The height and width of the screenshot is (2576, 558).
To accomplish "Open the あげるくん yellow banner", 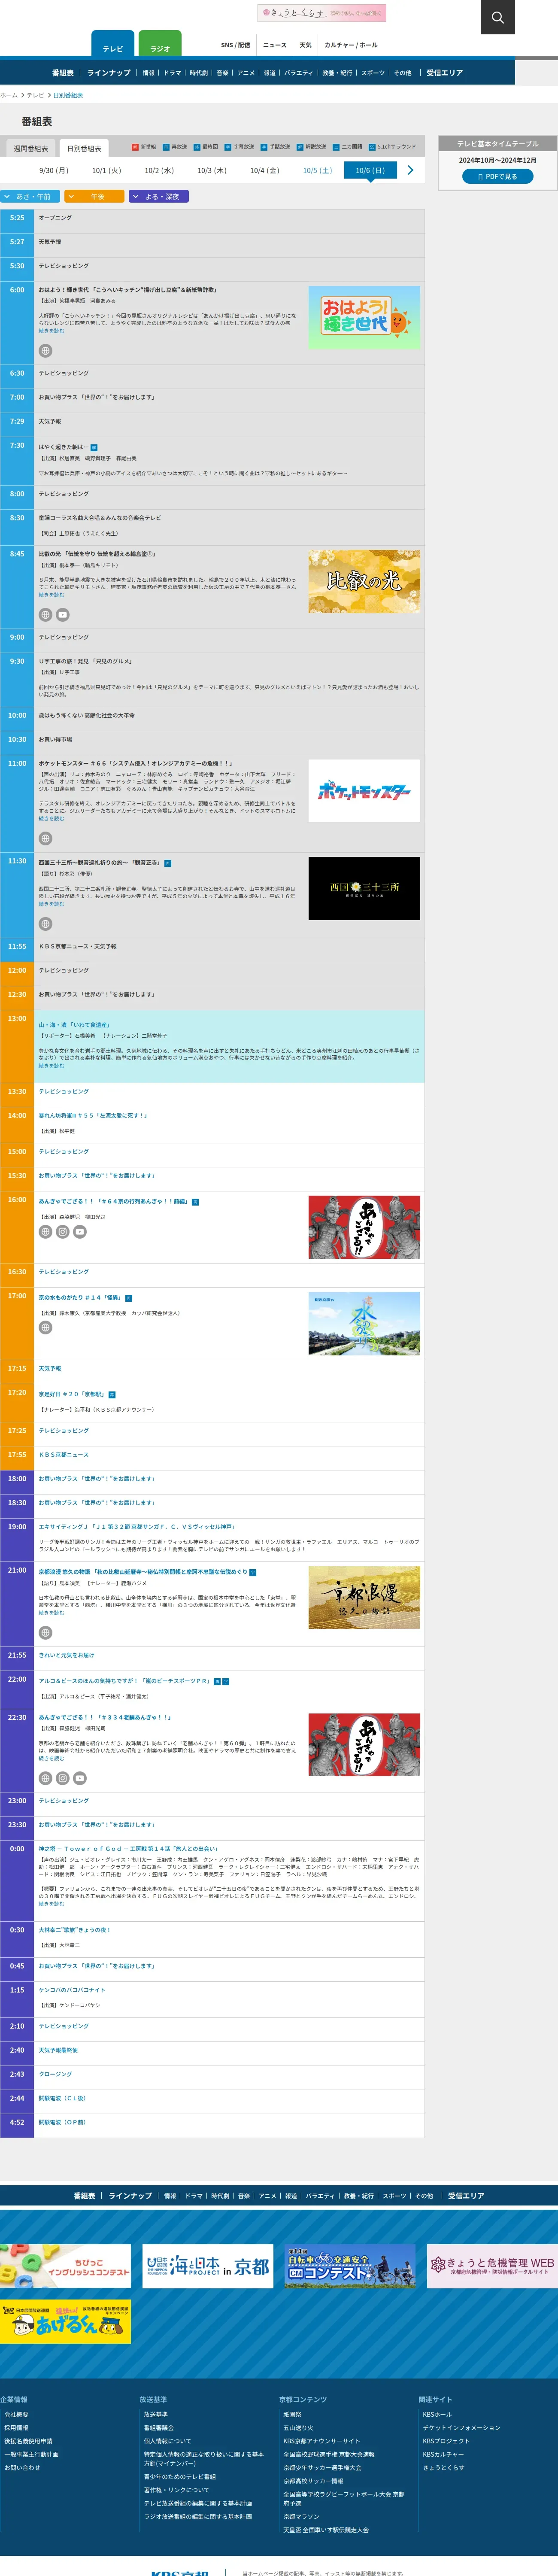I will point(65,2321).
